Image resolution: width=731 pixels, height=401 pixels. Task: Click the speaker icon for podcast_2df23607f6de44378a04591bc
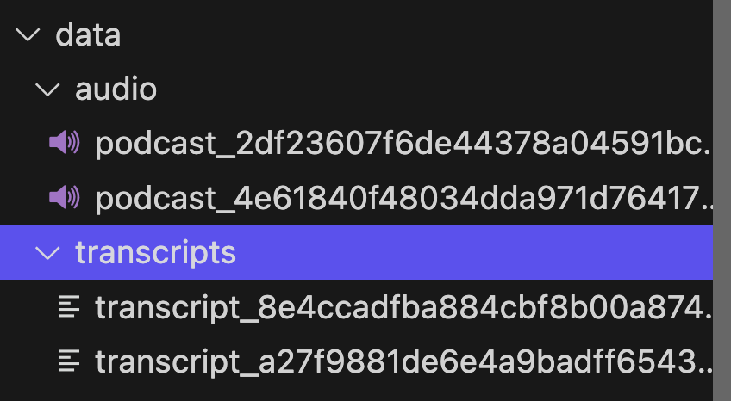65,142
